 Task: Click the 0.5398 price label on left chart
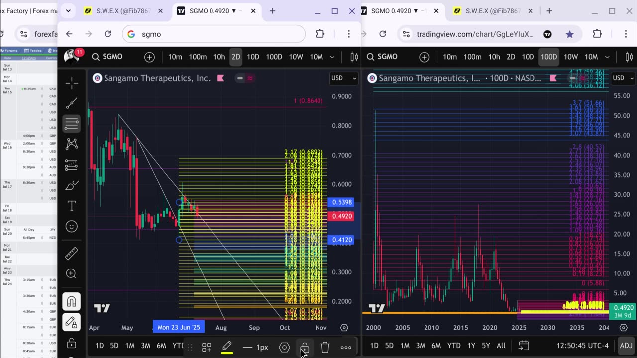pos(342,202)
